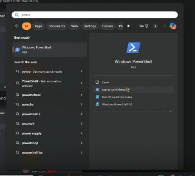Switch to the Apps filter tab
Viewport: 195px width, 176px height.
tap(39, 26)
